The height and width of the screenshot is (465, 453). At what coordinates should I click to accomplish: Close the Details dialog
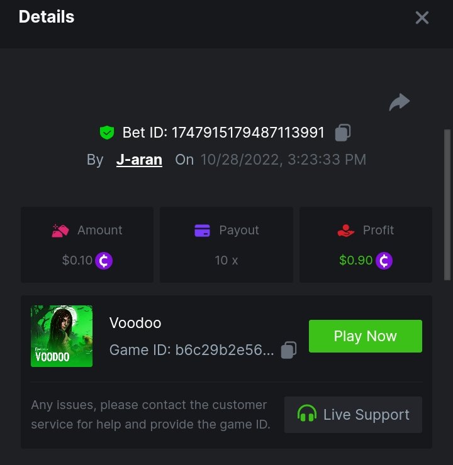(422, 18)
